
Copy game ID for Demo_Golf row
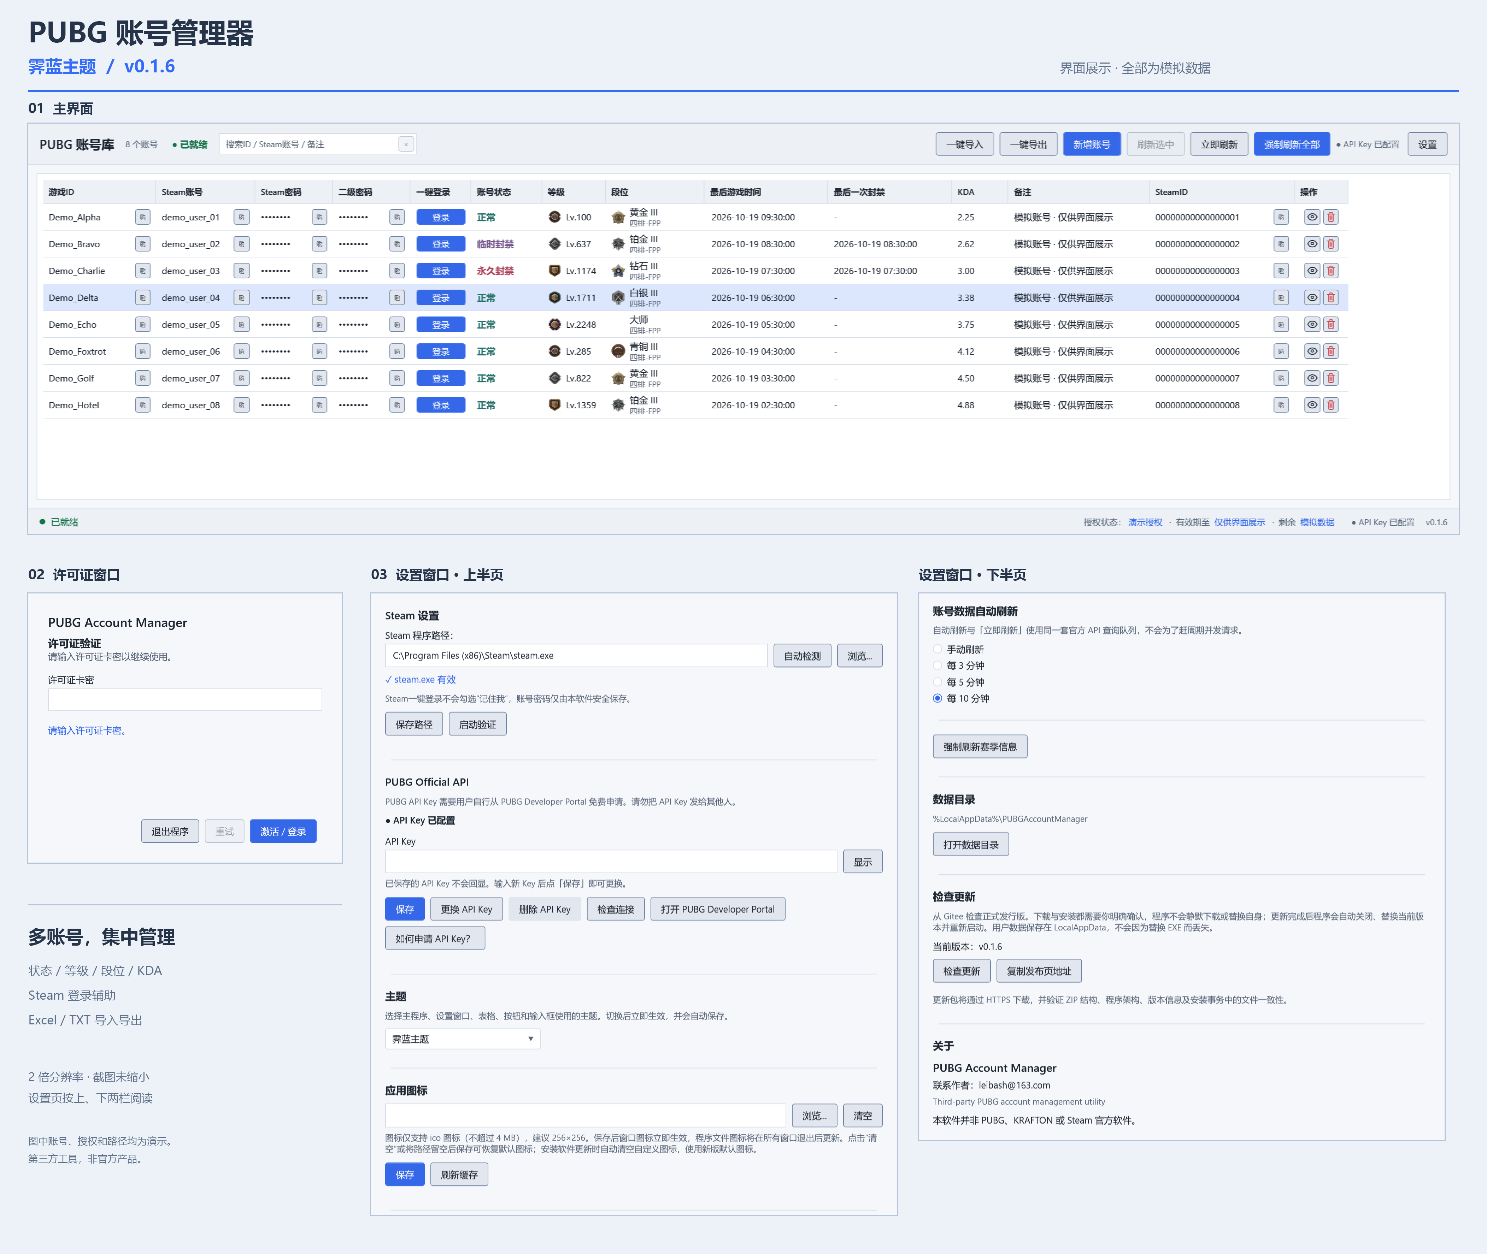tap(142, 378)
